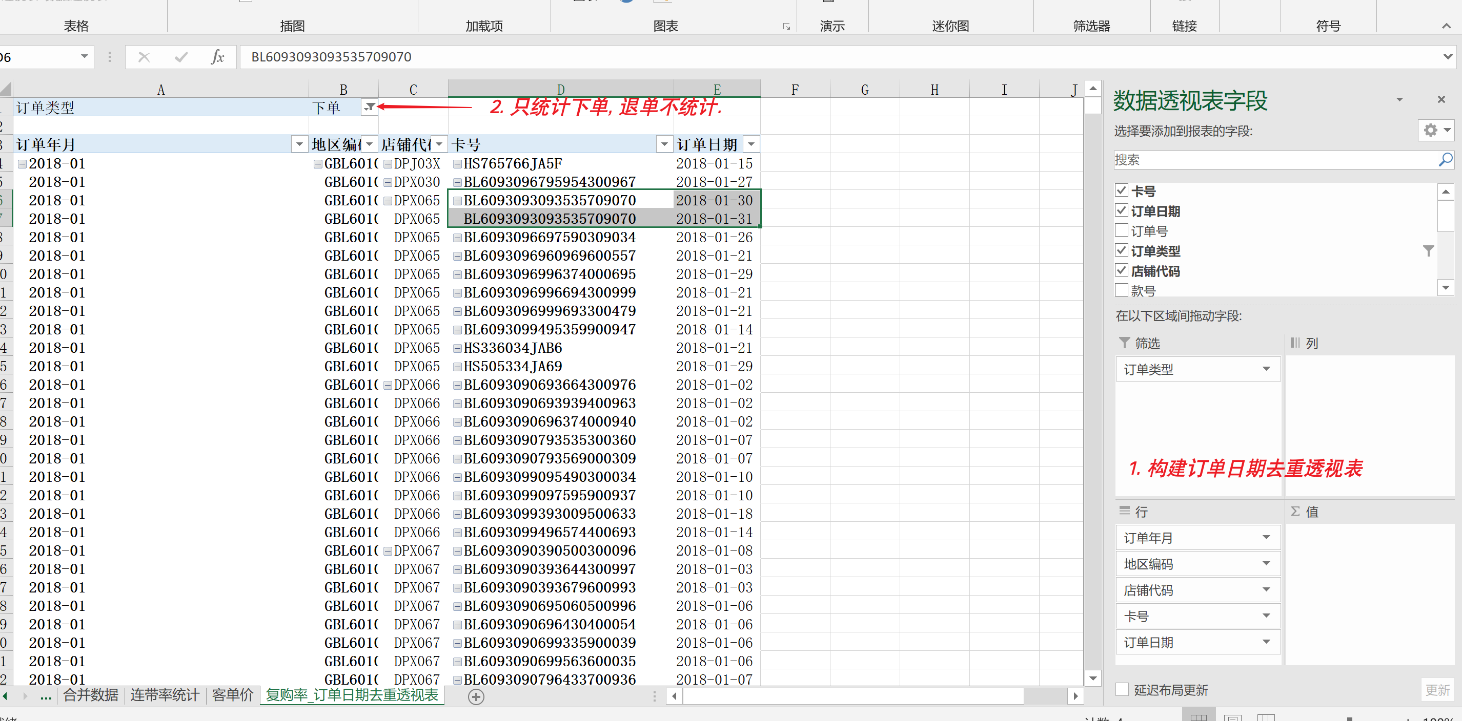Image resolution: width=1462 pixels, height=721 pixels.
Task: Click the cancel entry X icon
Action: [x=144, y=57]
